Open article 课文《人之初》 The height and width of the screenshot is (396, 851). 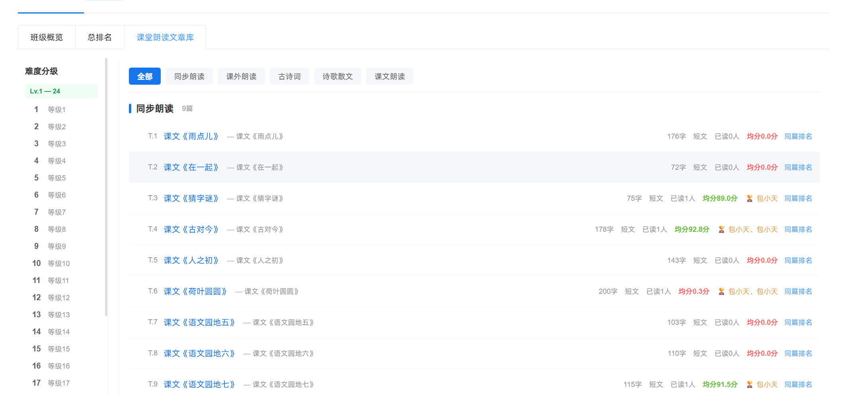[x=191, y=260]
